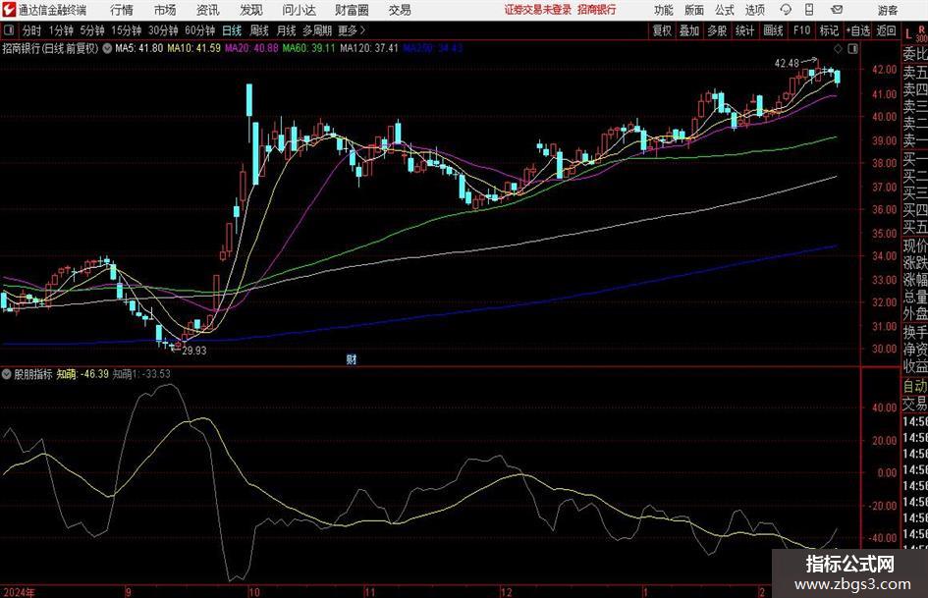Click the 42.48 high price label

(x=788, y=63)
